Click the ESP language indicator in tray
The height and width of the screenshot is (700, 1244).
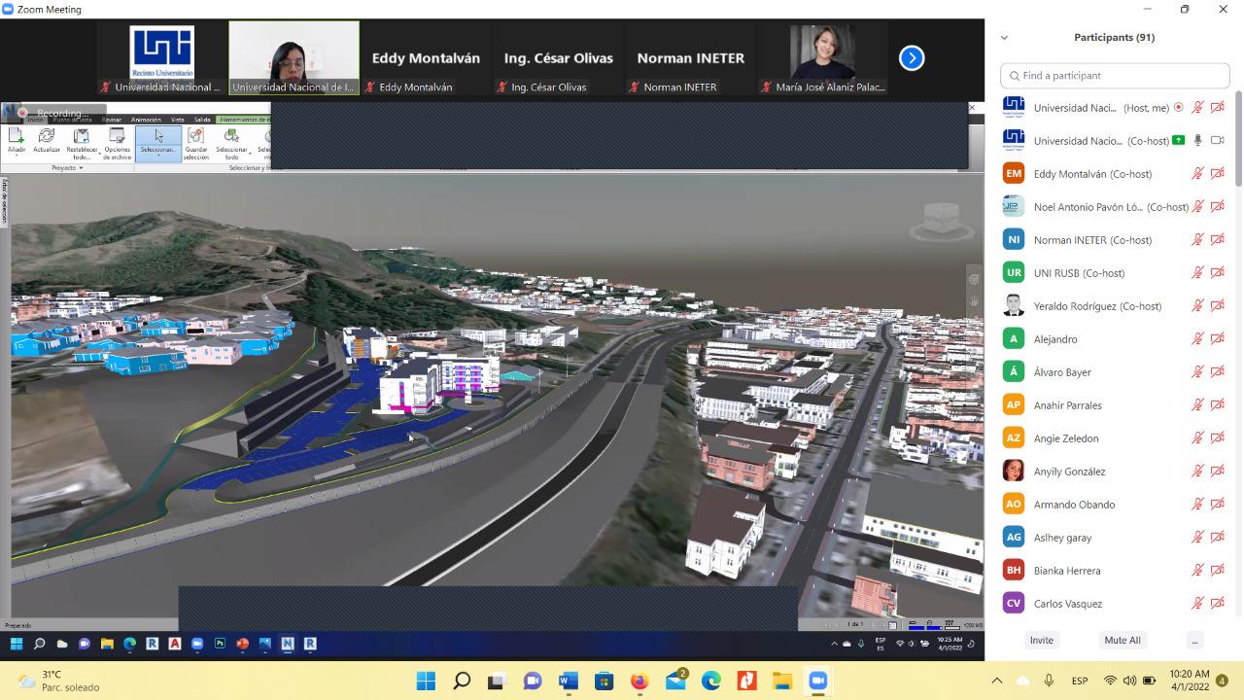coord(1080,681)
